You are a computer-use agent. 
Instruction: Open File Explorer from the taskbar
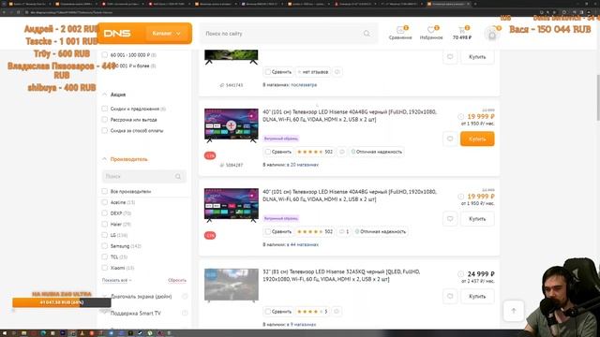[23, 333]
